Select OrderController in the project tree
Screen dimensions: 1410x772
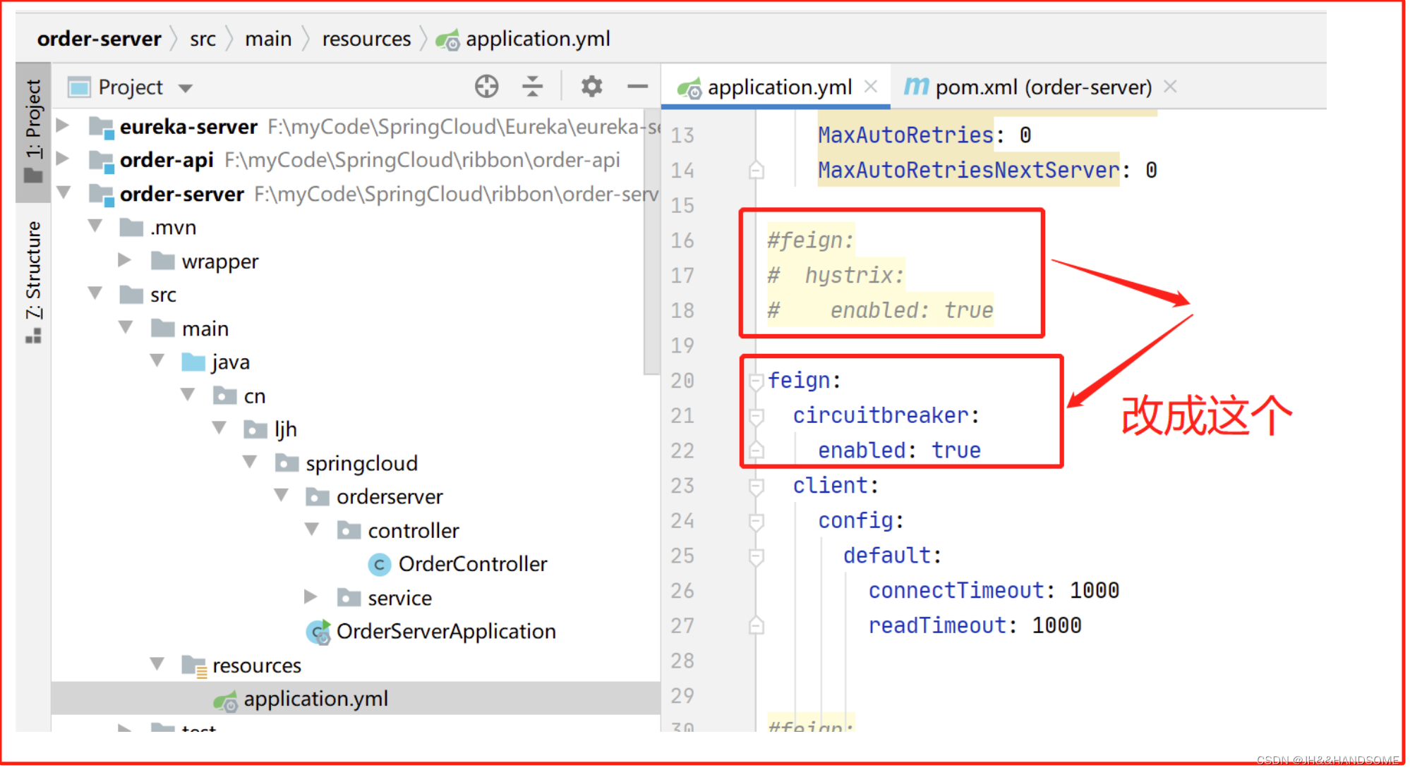pos(473,565)
